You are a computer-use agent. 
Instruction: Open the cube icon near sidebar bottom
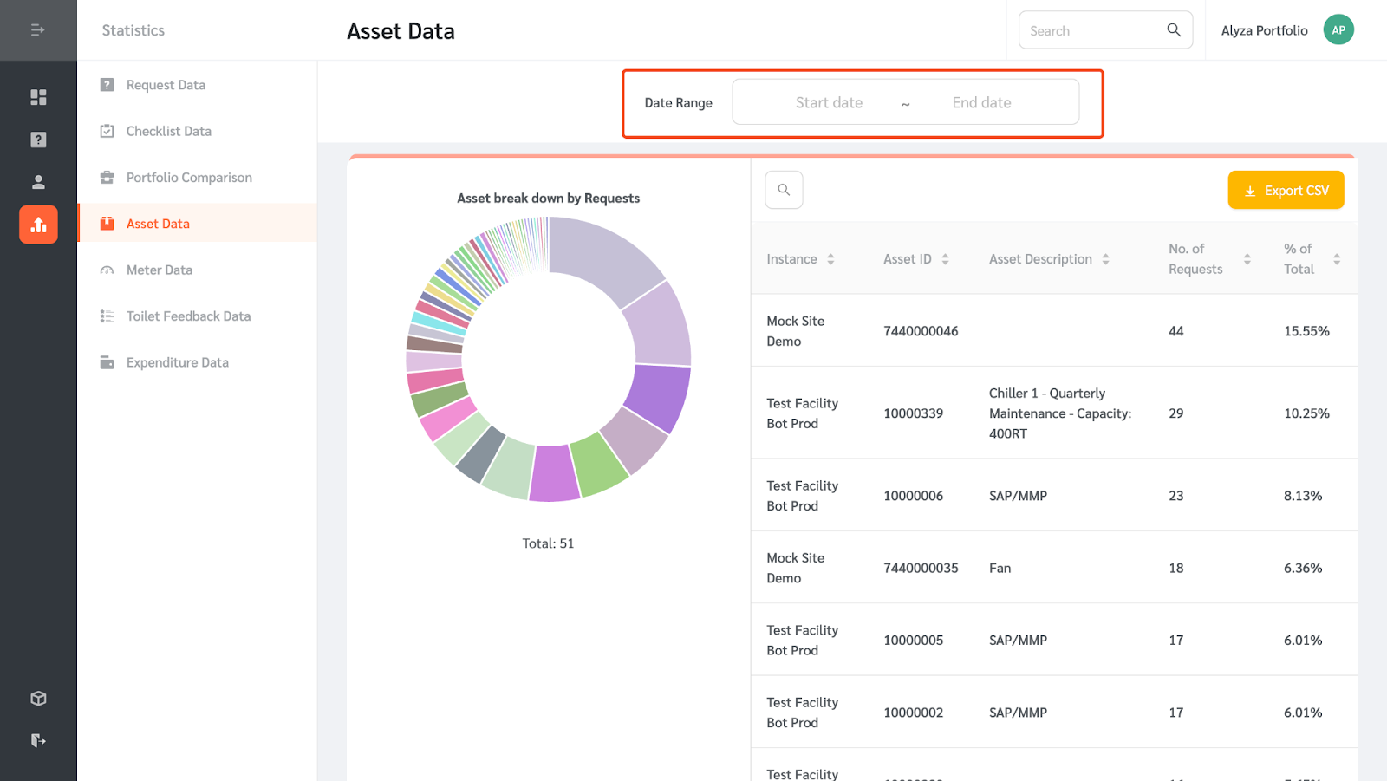coord(38,699)
